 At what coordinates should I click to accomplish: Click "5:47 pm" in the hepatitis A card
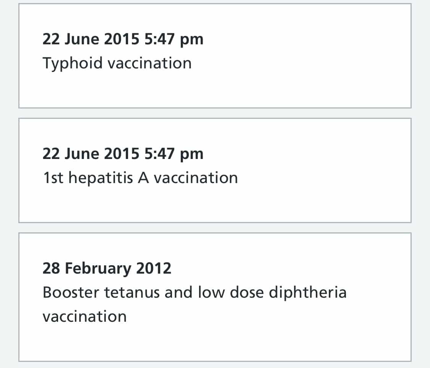click(174, 154)
